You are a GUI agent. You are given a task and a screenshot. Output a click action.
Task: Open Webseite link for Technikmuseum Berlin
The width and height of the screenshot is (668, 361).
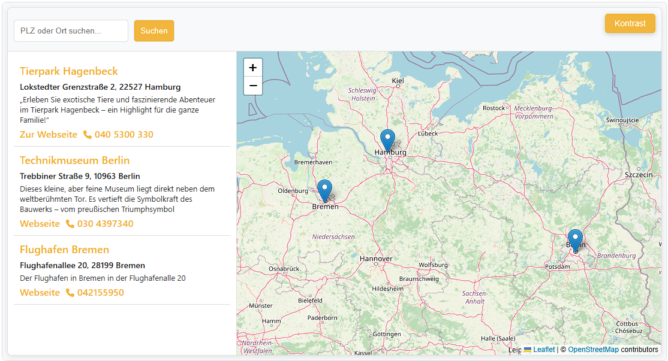40,224
